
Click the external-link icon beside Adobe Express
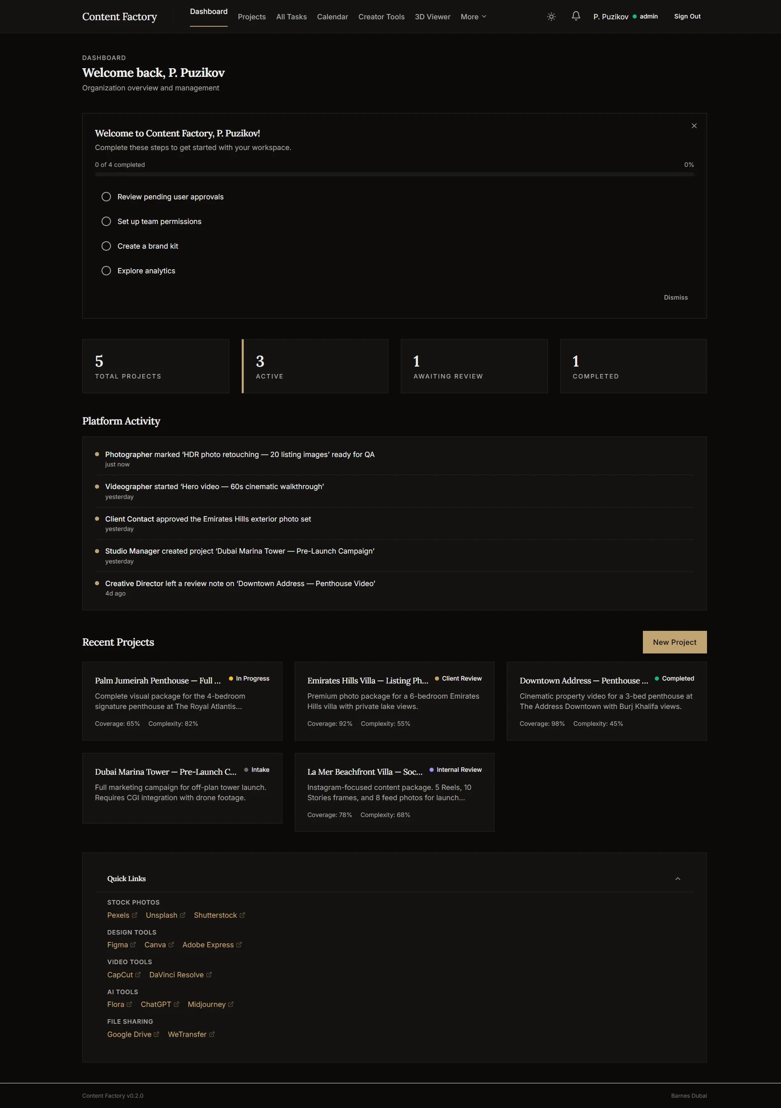click(239, 944)
